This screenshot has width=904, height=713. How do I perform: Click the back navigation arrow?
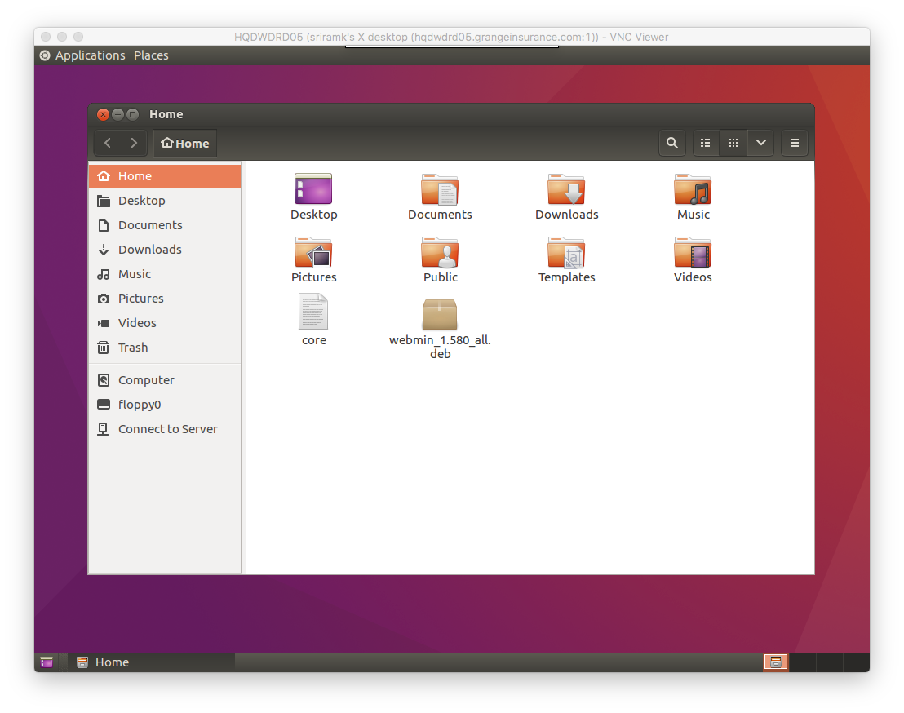[x=107, y=143]
